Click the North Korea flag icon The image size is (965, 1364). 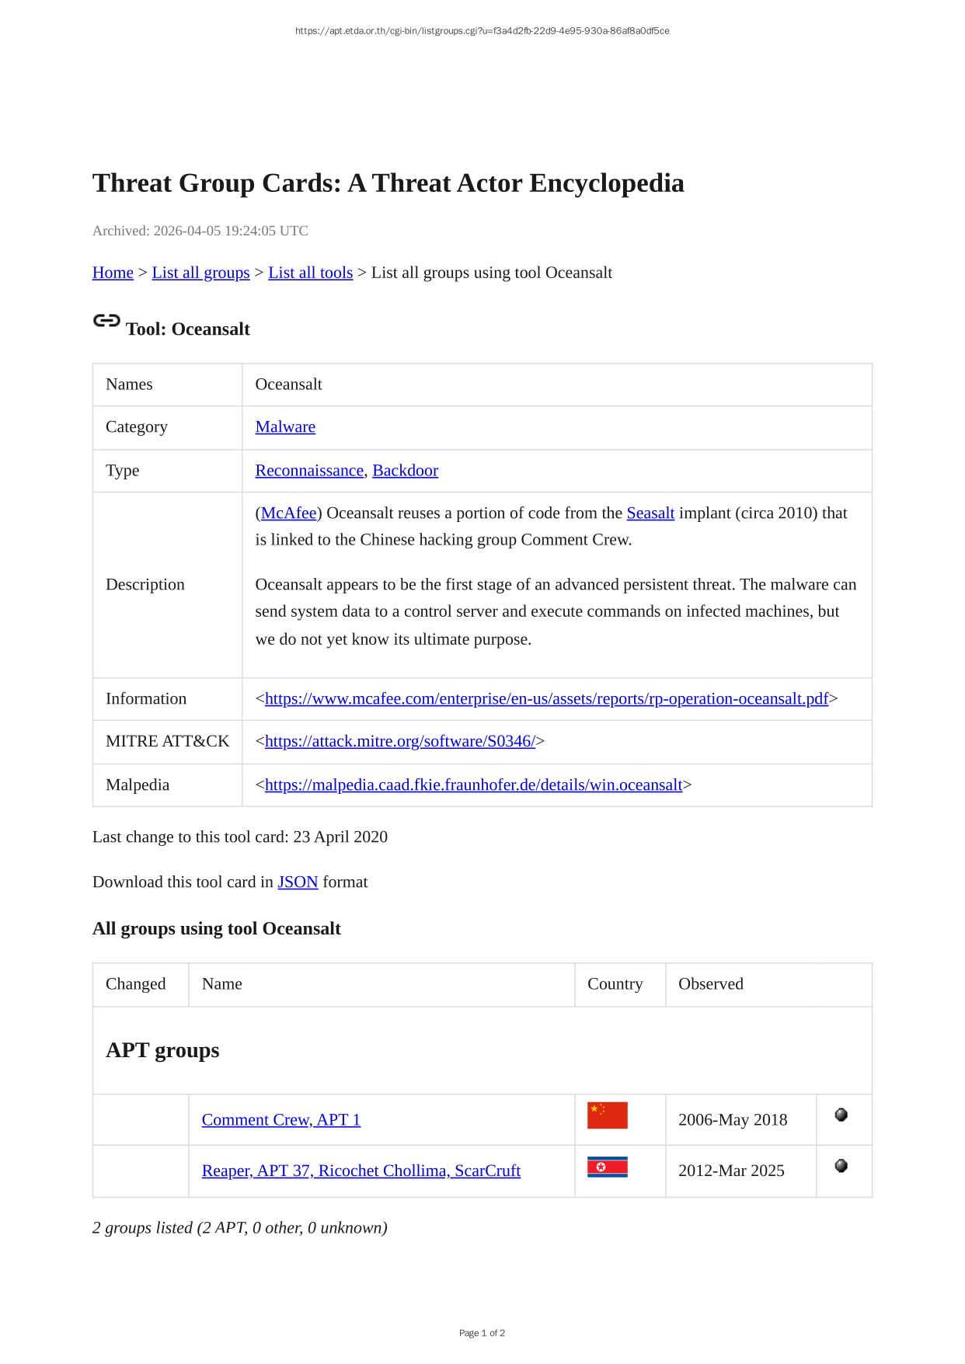tap(607, 1167)
